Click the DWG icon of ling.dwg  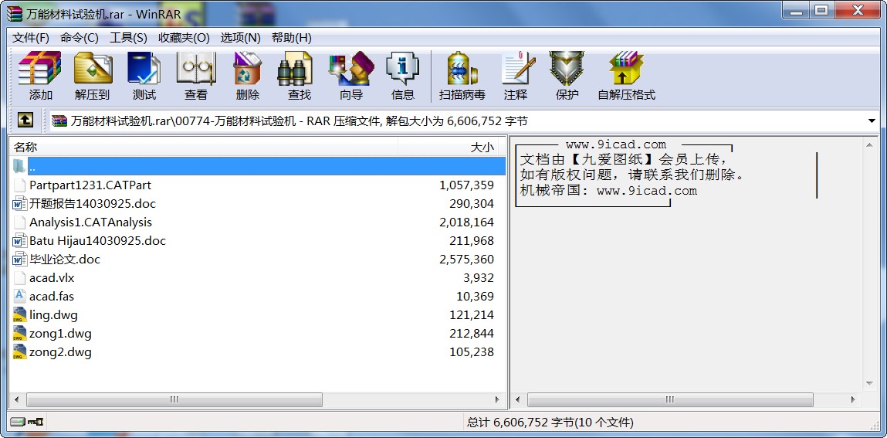pyautogui.click(x=19, y=314)
